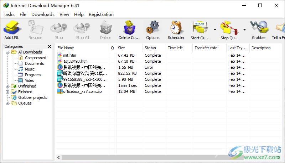Expand the Finished tree node
Screen dimensions: 285x163
coord(7,92)
